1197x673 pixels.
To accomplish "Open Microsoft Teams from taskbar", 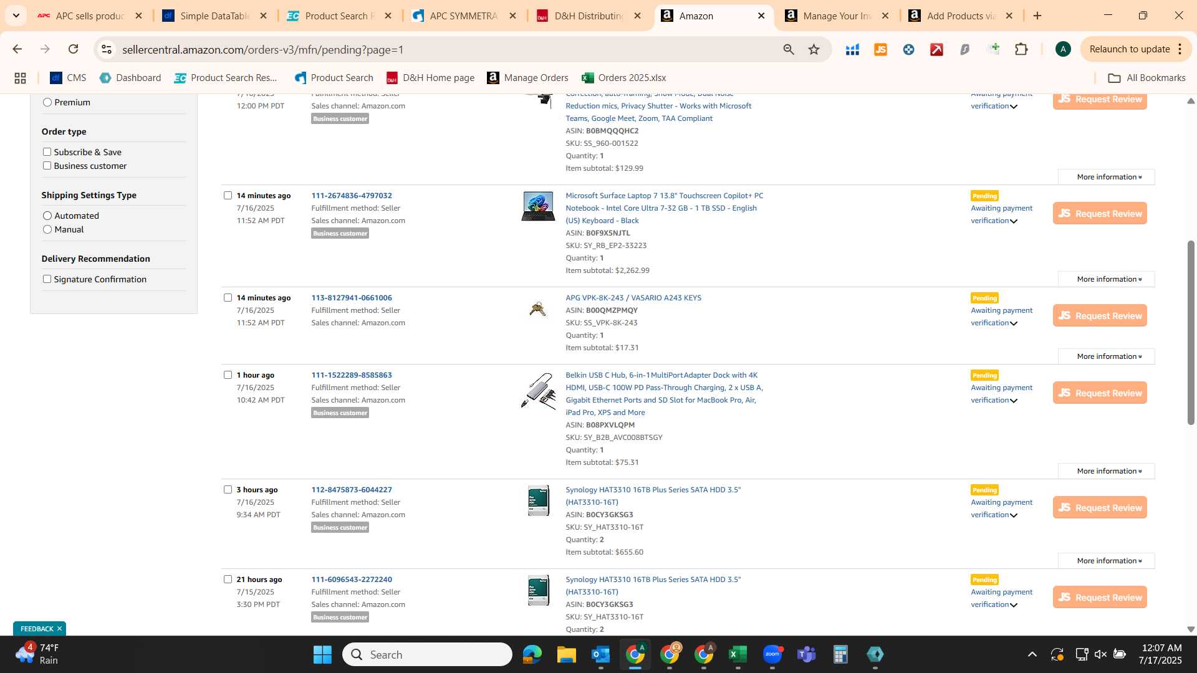I will point(807,654).
